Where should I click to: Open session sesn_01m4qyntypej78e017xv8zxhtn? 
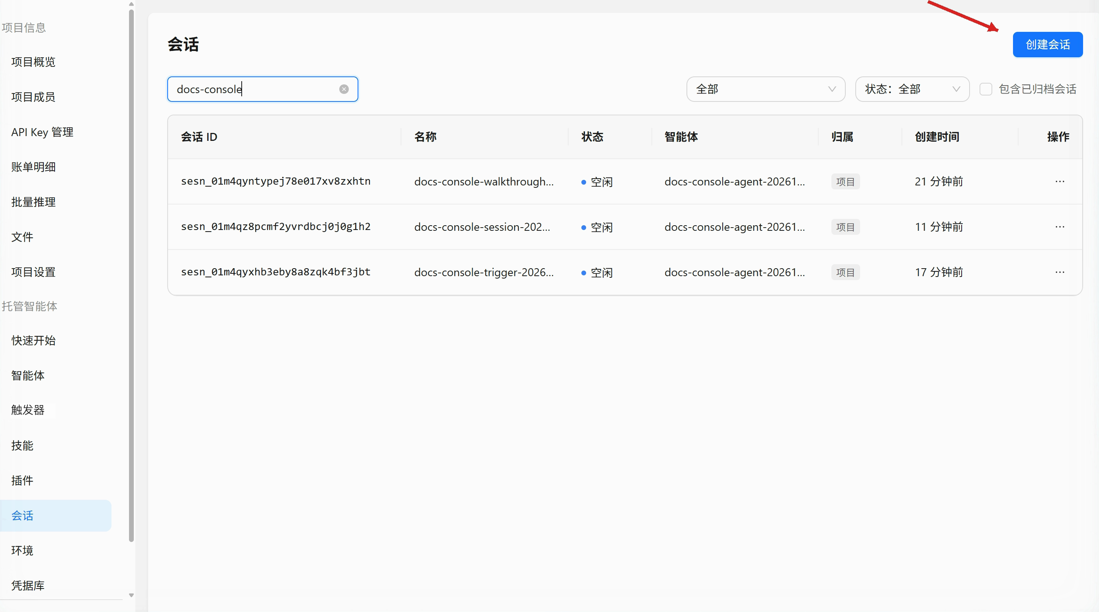tap(276, 181)
